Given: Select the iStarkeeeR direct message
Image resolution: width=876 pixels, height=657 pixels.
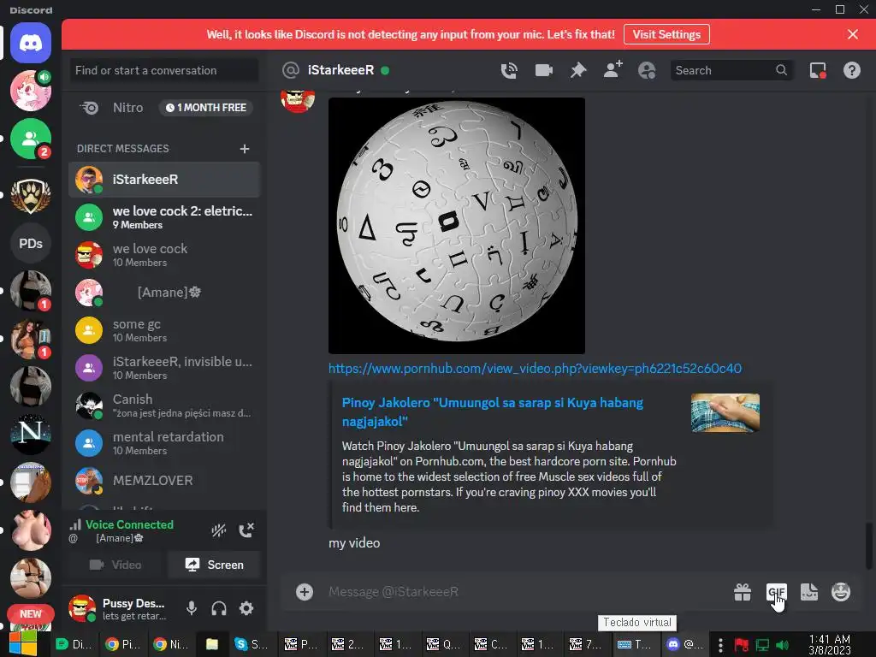Looking at the screenshot, I should 164,180.
